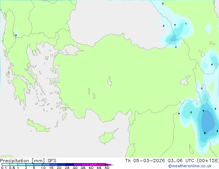Image resolution: width=219 pixels, height=169 pixels.
Task: Click the legend label '35'
Action: point(83,168)
